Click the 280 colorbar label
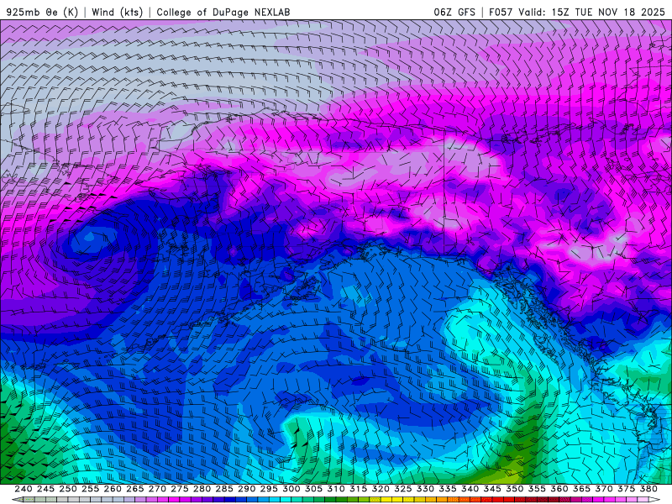 point(202,489)
